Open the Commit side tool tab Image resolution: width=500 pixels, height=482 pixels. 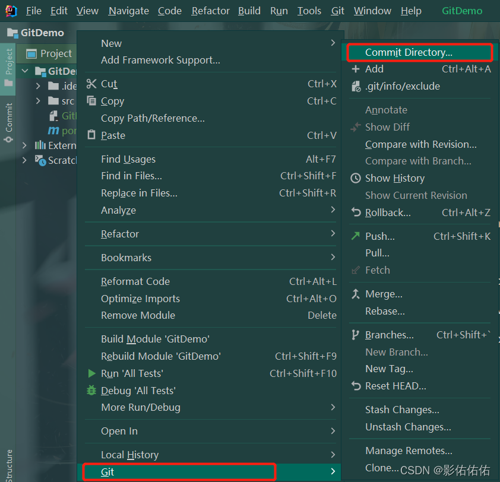pyautogui.click(x=8, y=122)
